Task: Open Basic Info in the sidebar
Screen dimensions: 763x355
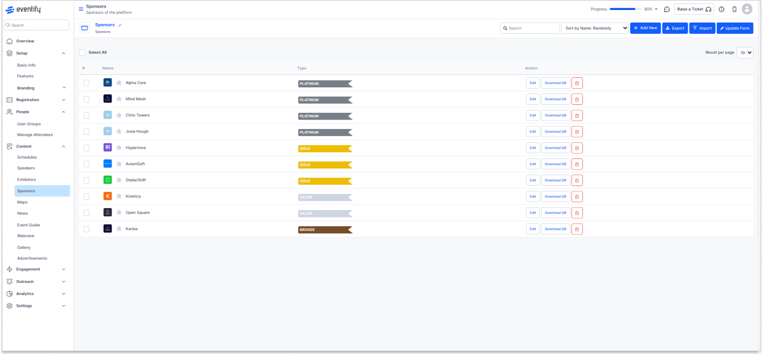Action: pos(27,65)
